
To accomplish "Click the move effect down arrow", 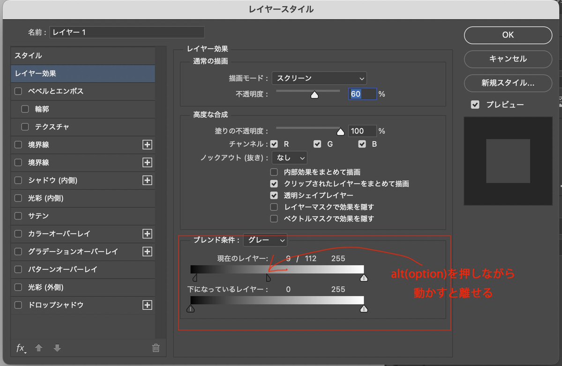I will coord(57,348).
